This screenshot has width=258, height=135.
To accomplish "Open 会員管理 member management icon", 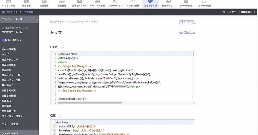I will pos(62,3).
